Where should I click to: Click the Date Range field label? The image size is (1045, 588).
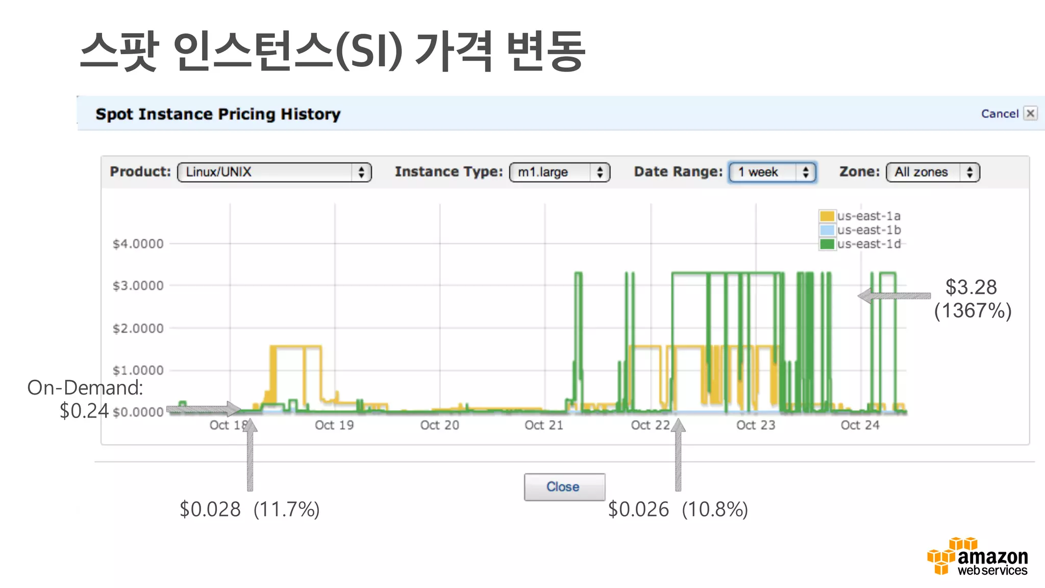click(x=678, y=171)
